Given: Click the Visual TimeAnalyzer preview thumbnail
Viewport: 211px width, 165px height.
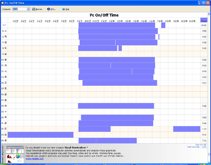Looking at the screenshot, I should 15,154.
